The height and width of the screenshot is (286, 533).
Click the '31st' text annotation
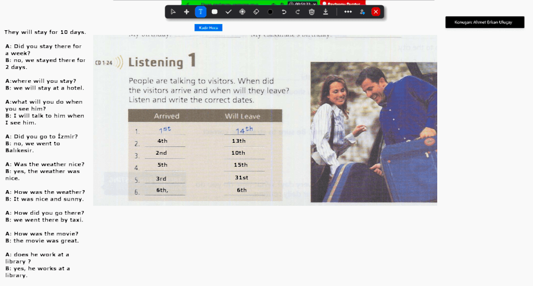tap(241, 178)
